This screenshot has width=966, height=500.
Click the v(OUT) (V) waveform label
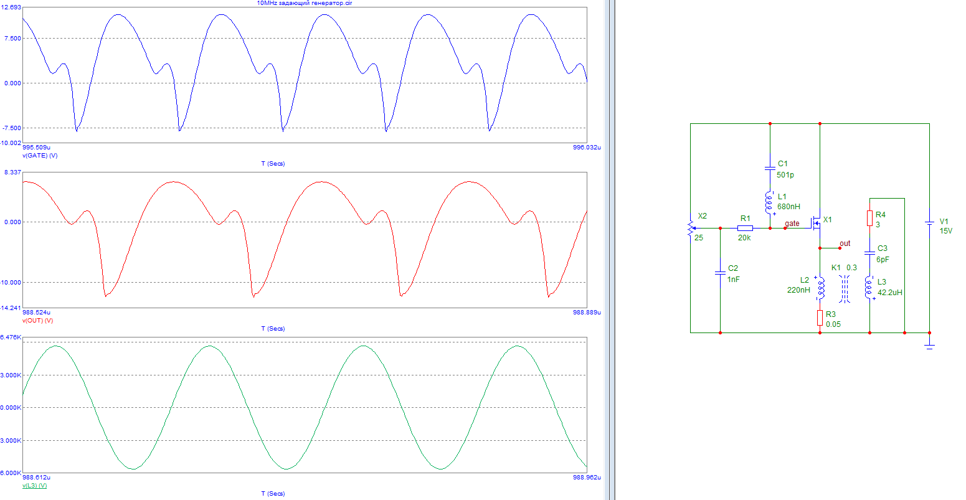[38, 321]
